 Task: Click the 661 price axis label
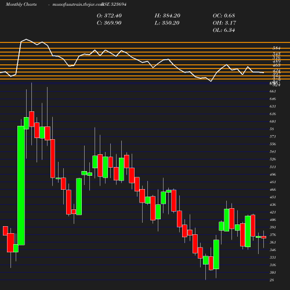pos(273,91)
